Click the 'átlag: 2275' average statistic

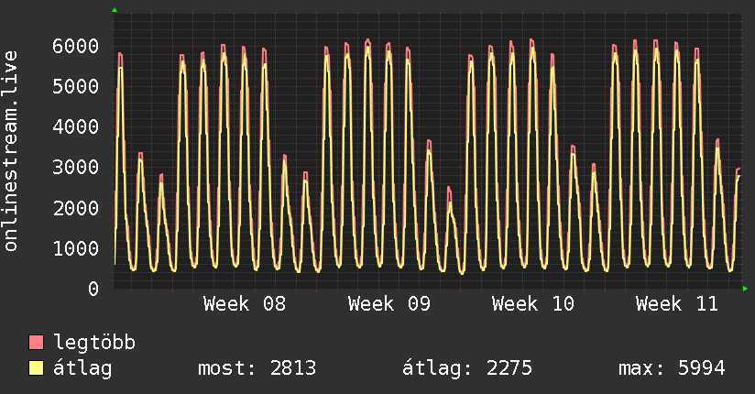pos(467,368)
